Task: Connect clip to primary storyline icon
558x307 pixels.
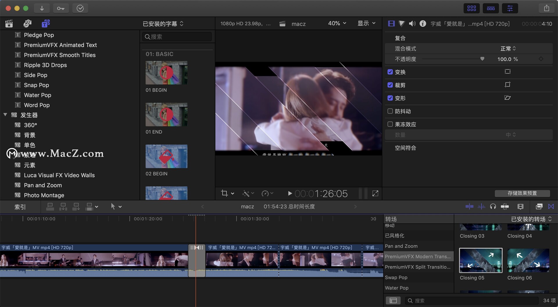Action: pyautogui.click(x=50, y=207)
